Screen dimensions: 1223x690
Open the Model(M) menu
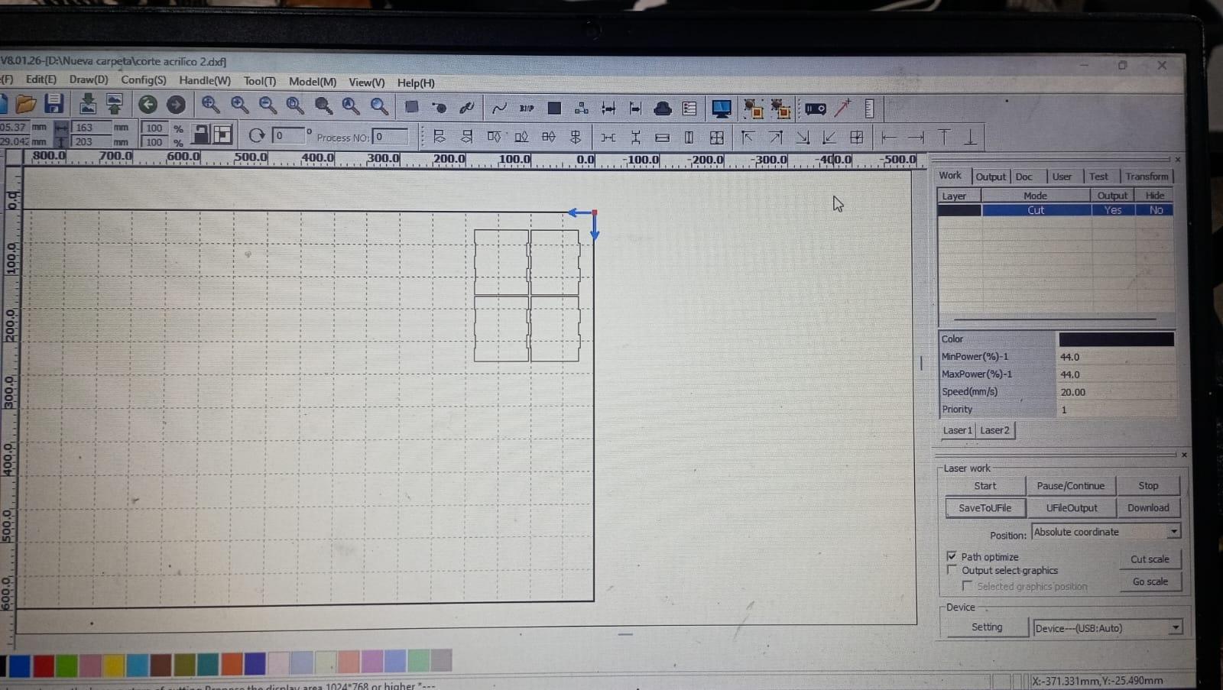(313, 82)
